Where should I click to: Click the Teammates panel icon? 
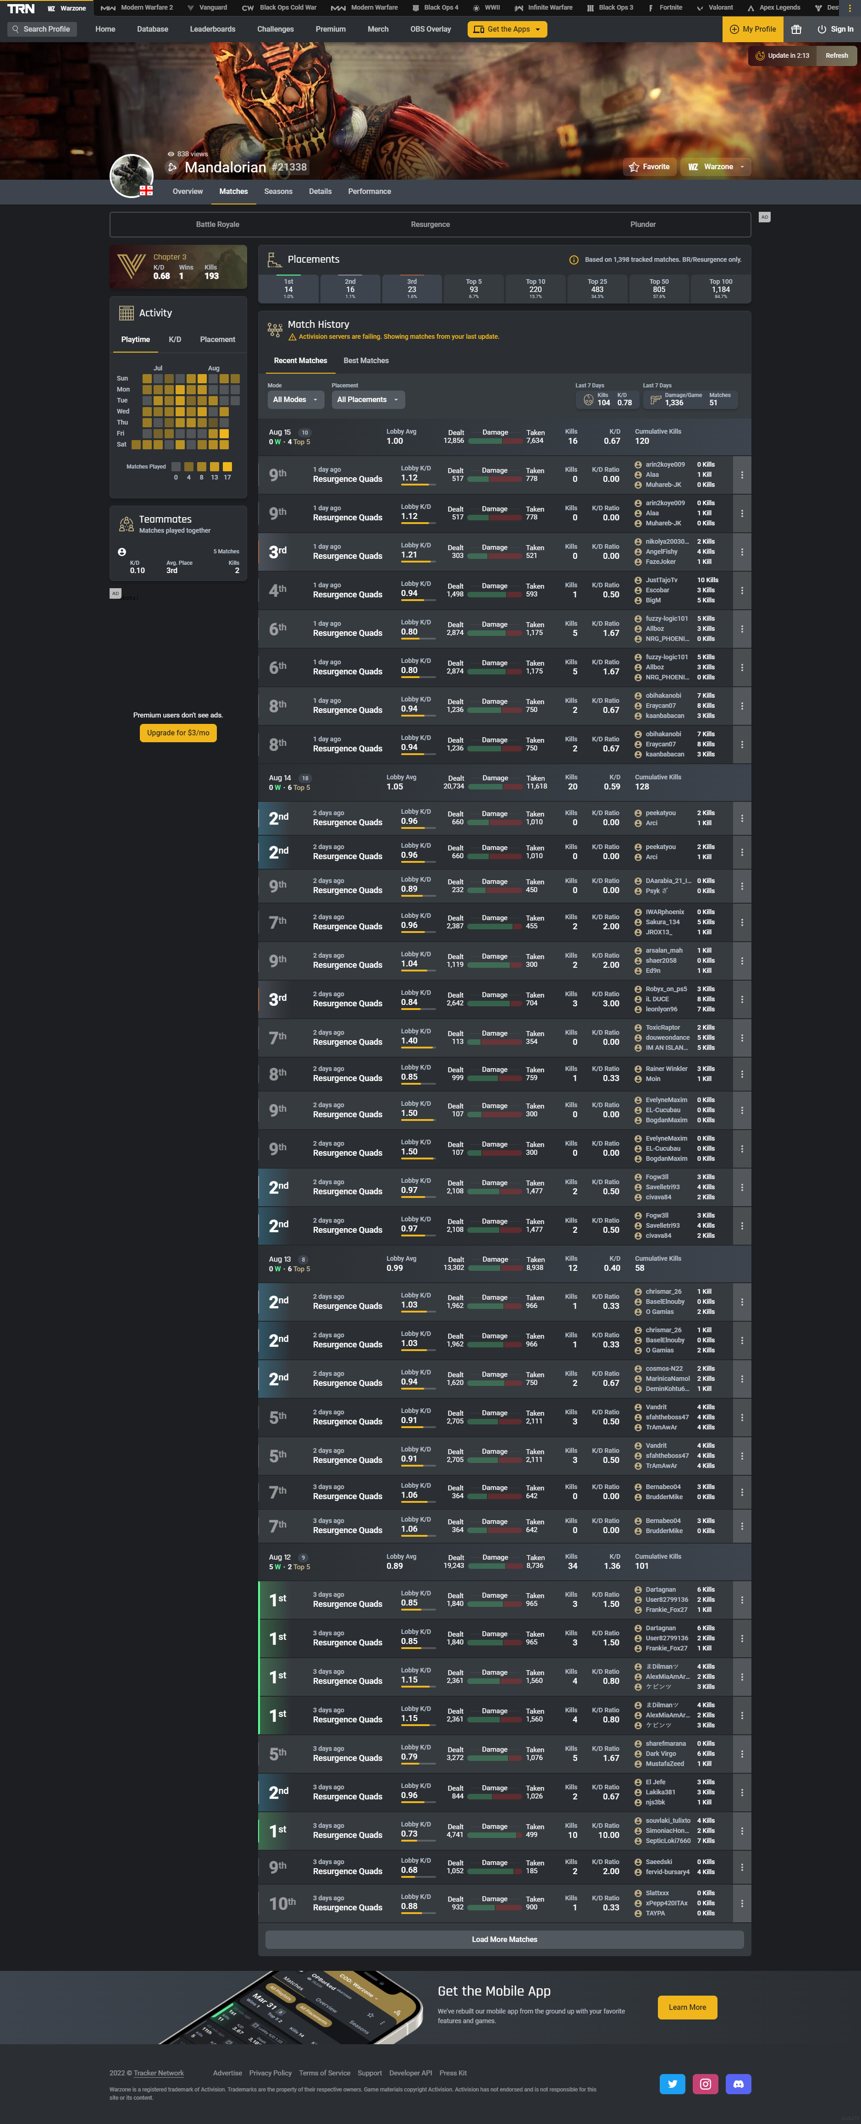[126, 524]
